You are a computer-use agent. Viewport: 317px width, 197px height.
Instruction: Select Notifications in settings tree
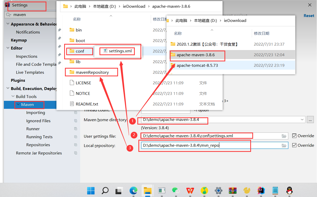point(28,32)
